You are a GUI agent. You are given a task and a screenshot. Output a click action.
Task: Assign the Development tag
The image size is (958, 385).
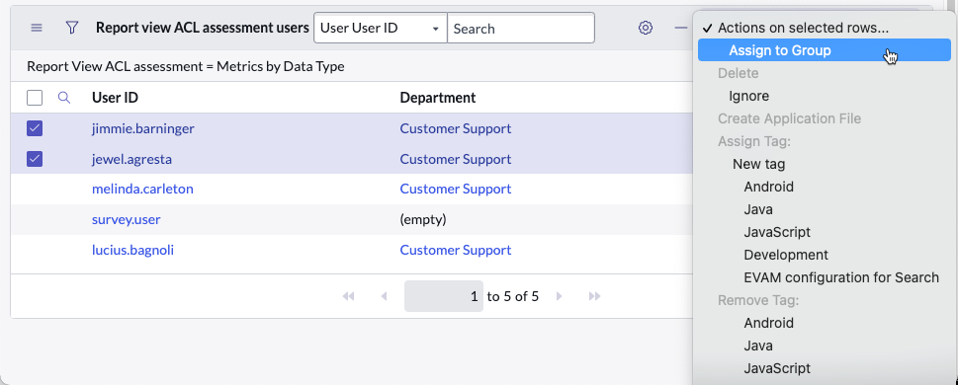[x=786, y=255]
